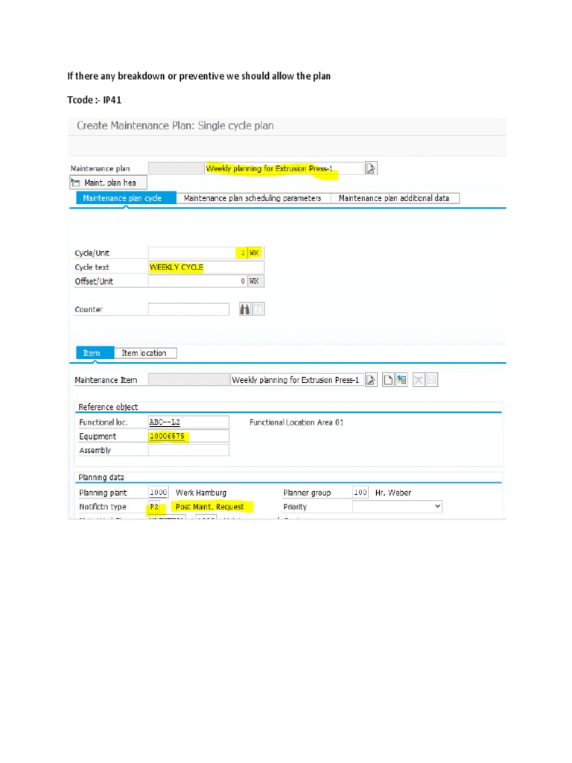
Task: Click the empty Assembly field
Action: 188,450
